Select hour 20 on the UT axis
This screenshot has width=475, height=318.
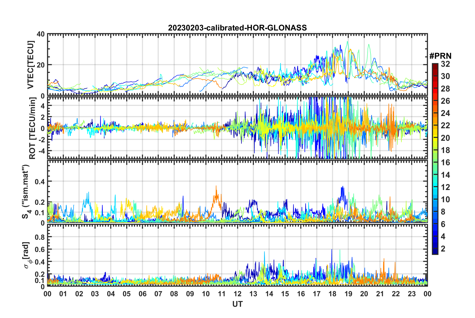364,294
